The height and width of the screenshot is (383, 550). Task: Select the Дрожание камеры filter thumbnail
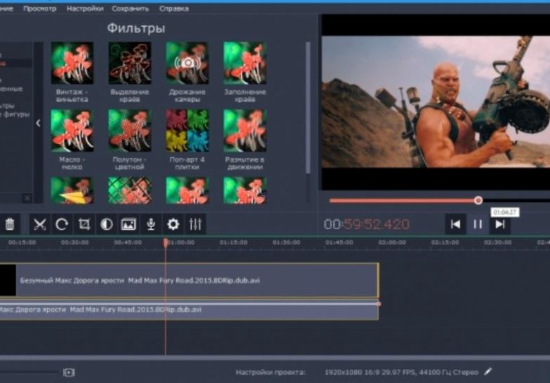tap(187, 63)
